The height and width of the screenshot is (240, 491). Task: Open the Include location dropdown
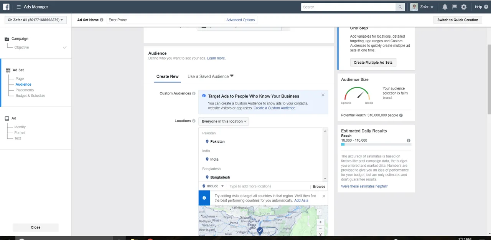213,186
